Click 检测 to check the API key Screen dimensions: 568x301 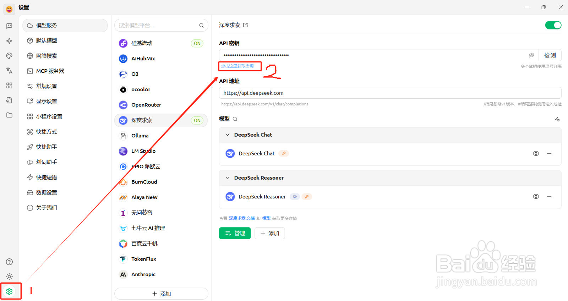click(550, 55)
